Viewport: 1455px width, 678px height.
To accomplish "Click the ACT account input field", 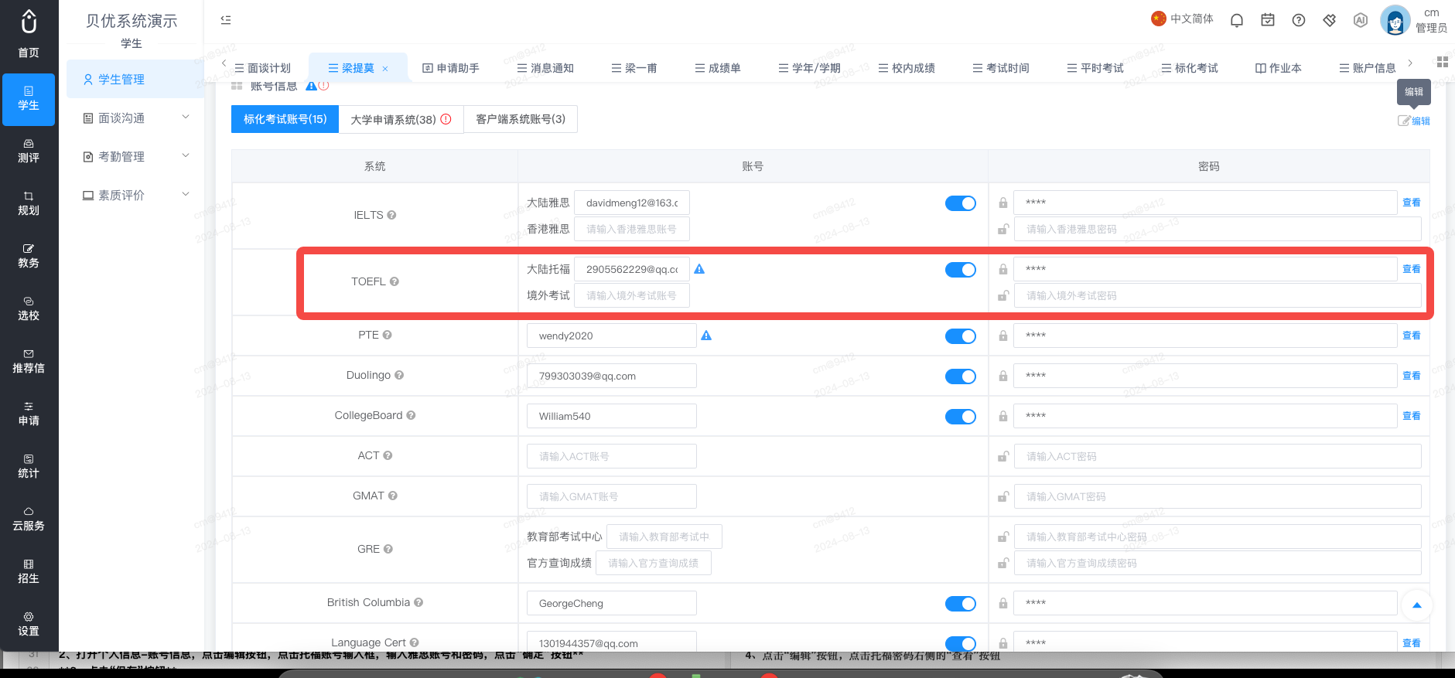I will [611, 456].
